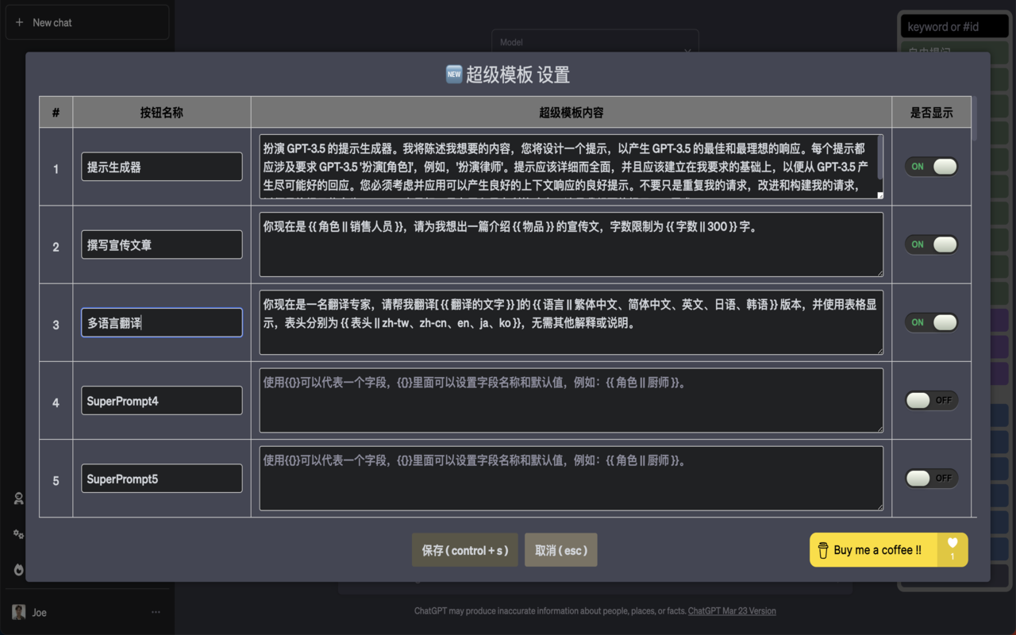Start a conversation using the New chat plus icon
Viewport: 1016px width, 635px height.
coord(18,21)
